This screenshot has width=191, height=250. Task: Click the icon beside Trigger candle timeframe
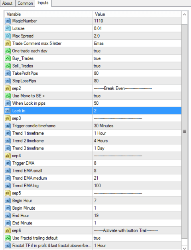pos(8,126)
